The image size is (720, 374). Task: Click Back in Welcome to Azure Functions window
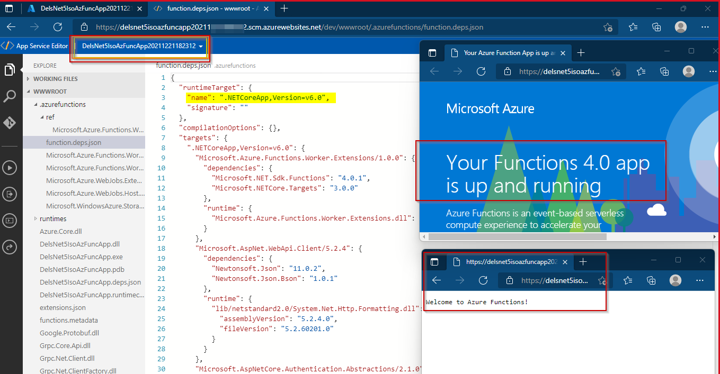click(x=437, y=280)
